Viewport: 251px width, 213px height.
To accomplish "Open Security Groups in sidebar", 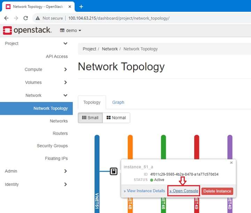I will 52,146.
